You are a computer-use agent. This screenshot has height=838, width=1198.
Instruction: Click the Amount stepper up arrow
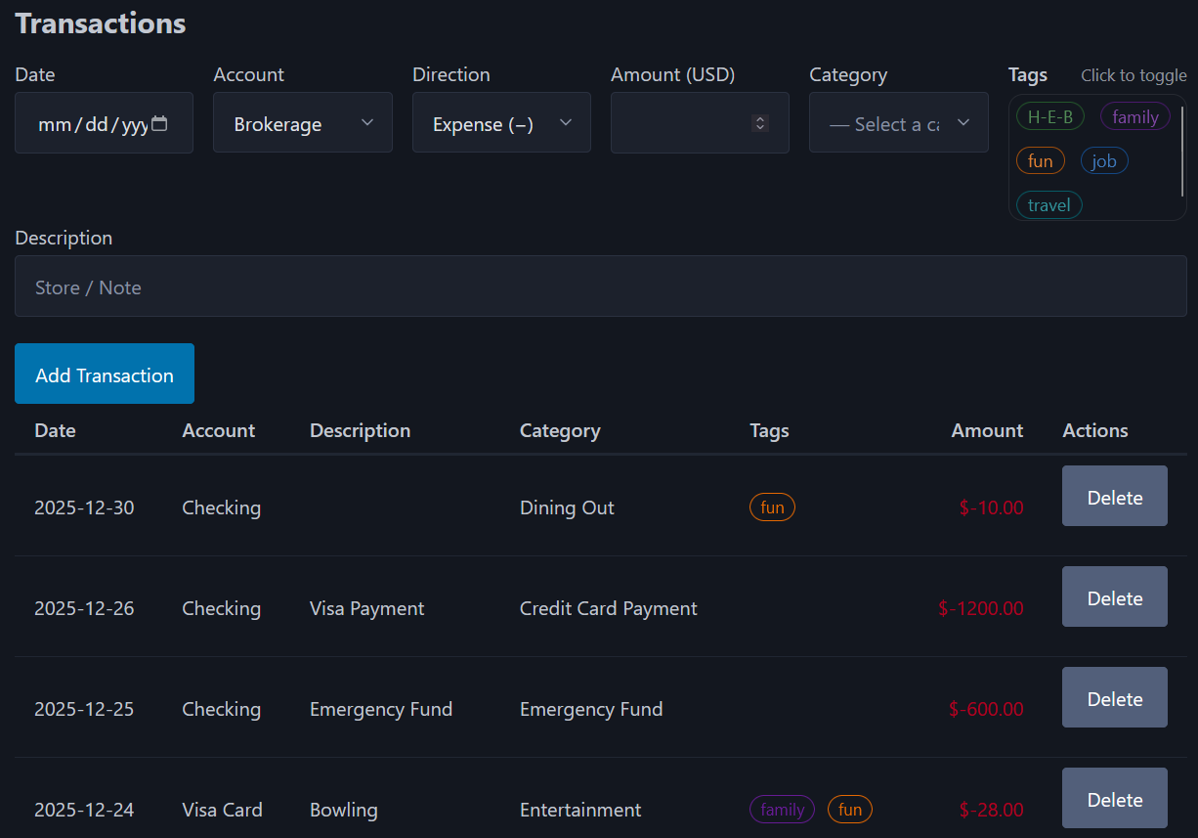[x=760, y=117]
